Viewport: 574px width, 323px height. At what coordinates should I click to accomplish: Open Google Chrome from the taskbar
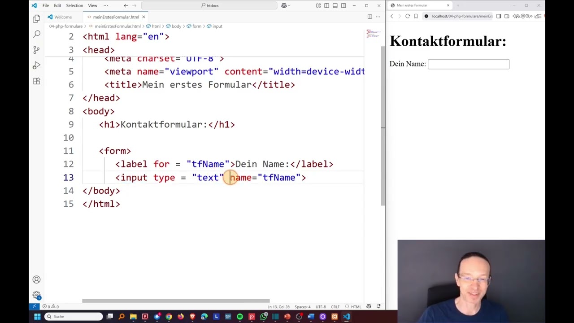point(169,317)
